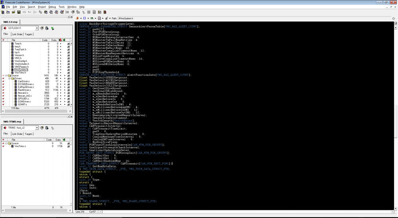Image resolution: width=398 pixels, height=218 pixels.
Task: Click the Path field showing #VmsSystem.h
Action: (254, 18)
